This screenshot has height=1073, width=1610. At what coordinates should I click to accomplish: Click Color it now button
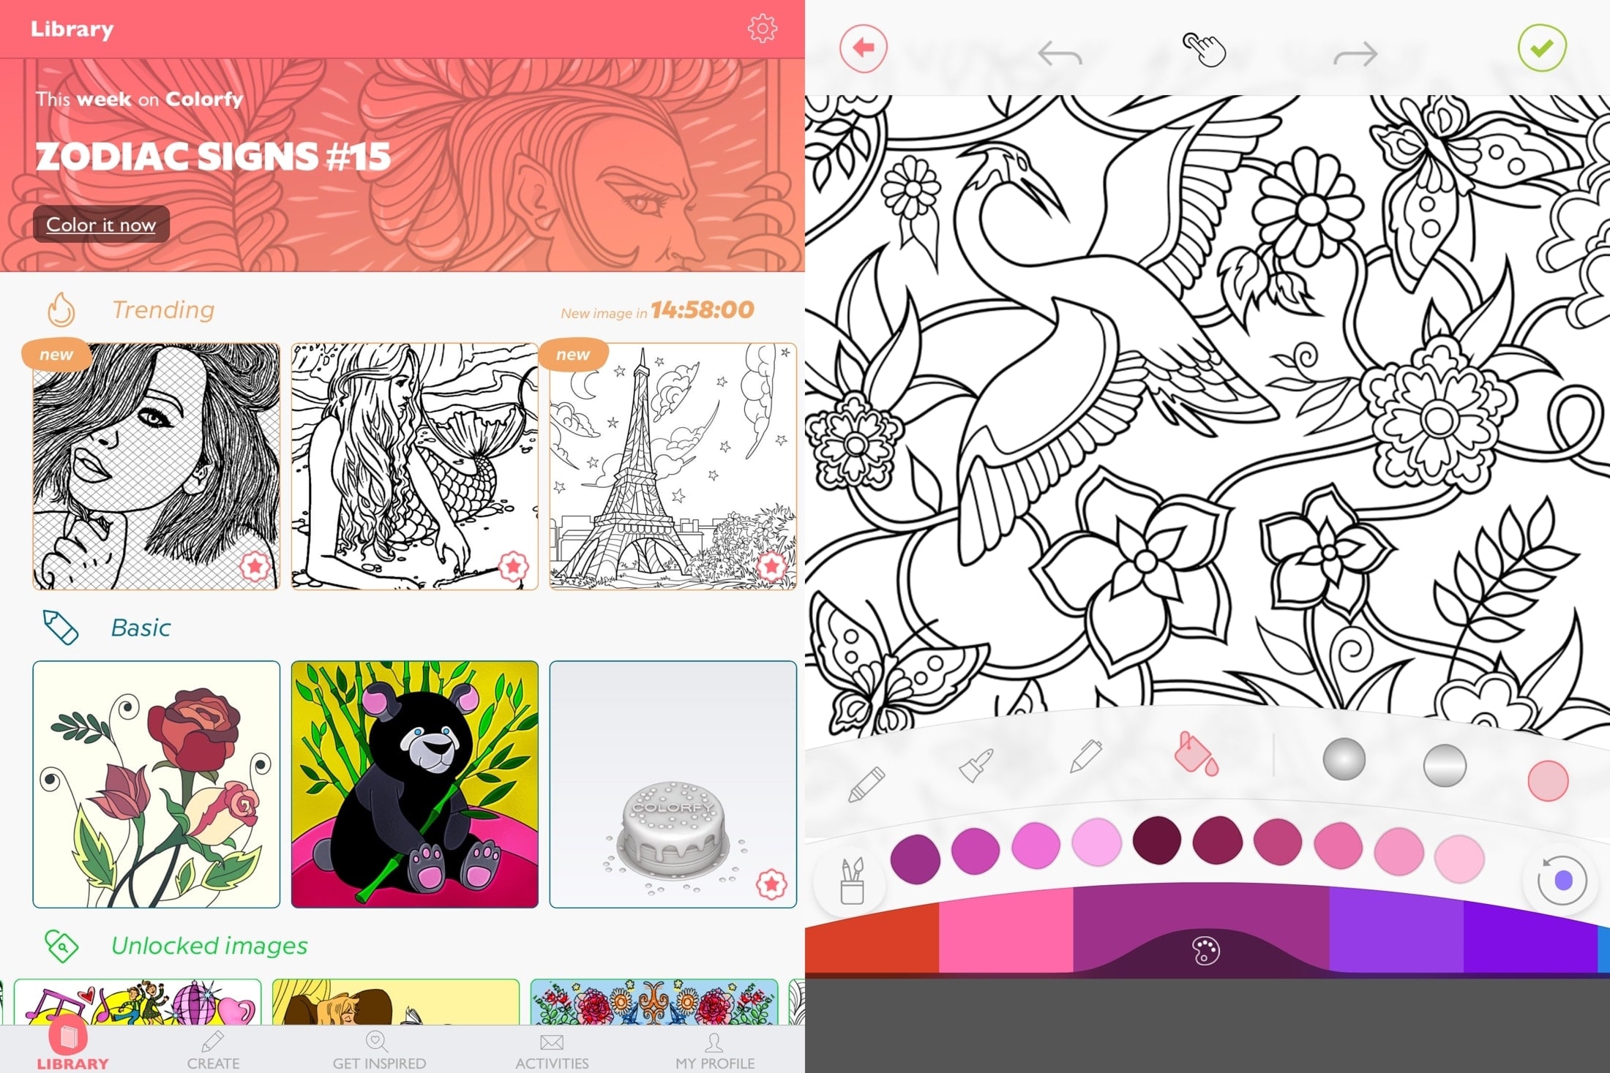102,224
